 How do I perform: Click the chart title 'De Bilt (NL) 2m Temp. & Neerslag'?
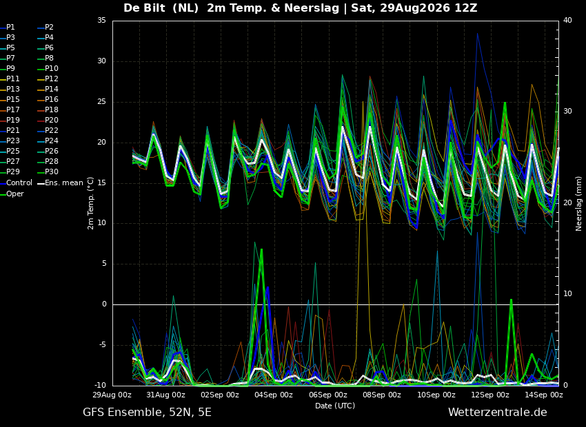point(232,8)
